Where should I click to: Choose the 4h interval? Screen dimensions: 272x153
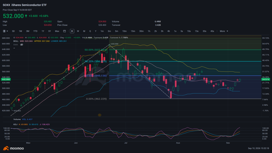click(x=169, y=31)
